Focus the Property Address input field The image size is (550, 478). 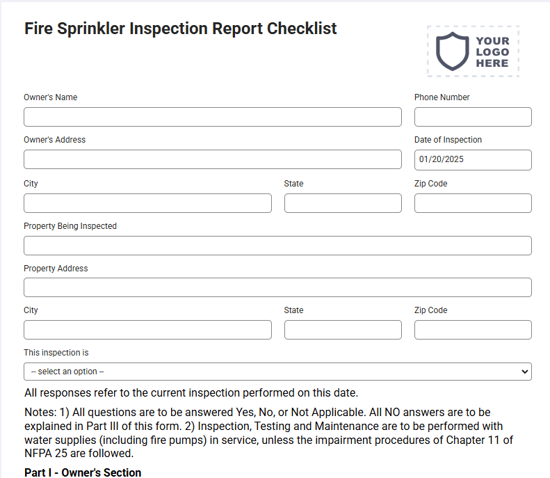coord(277,287)
